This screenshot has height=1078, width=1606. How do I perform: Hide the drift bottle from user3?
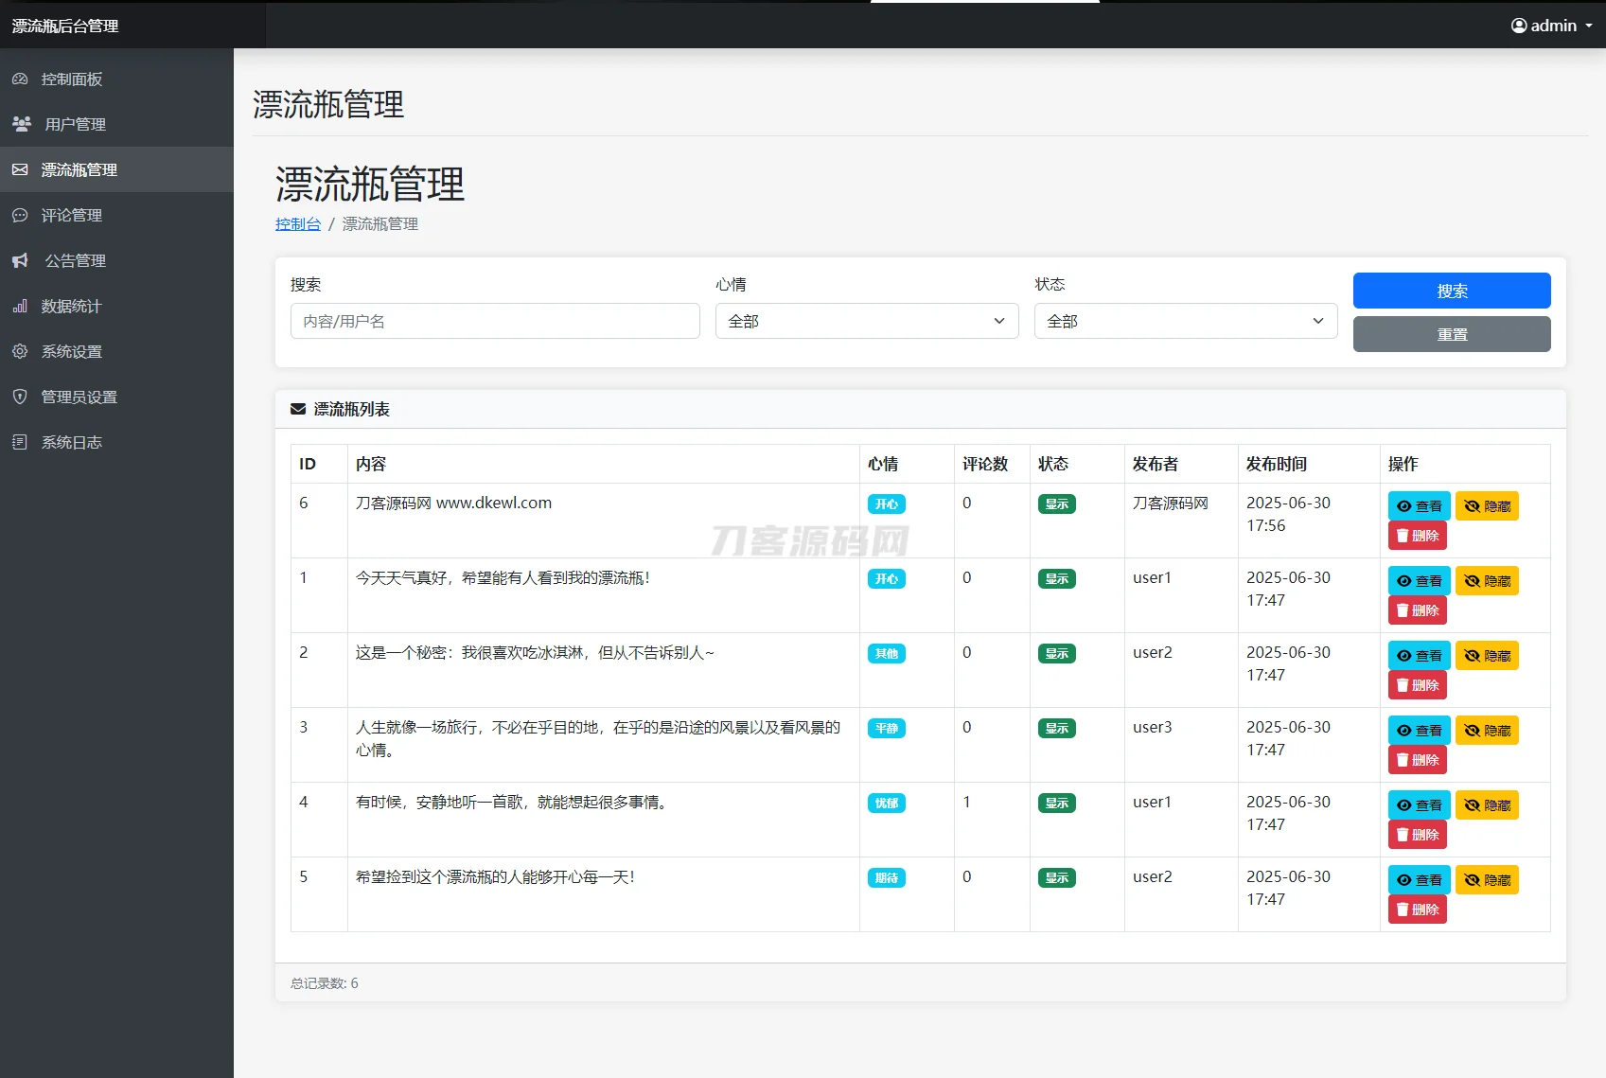point(1487,730)
